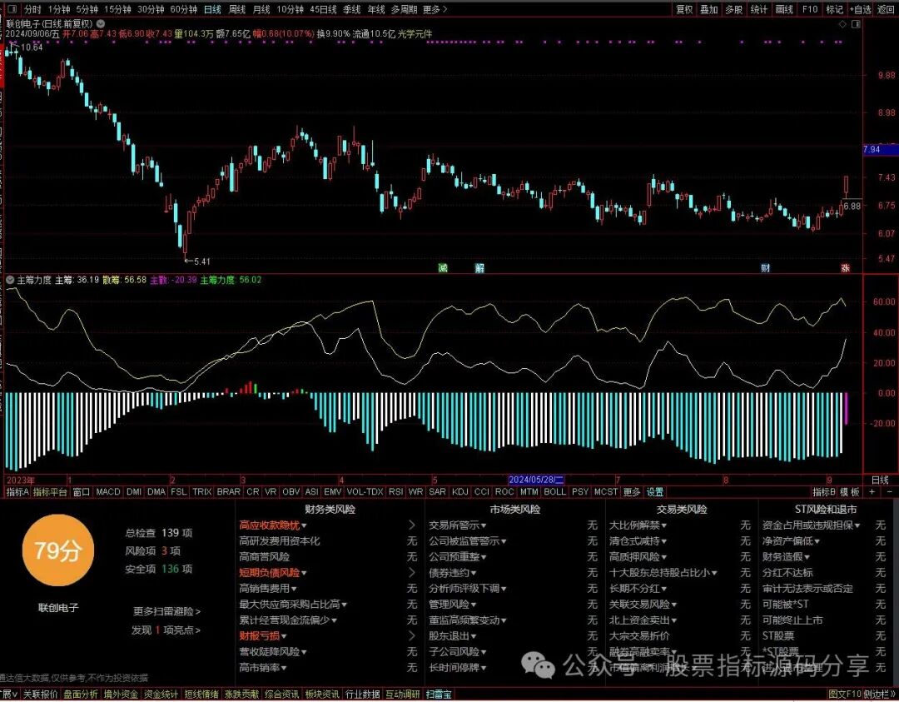
Task: Select the 月线 period tab
Action: [261, 9]
